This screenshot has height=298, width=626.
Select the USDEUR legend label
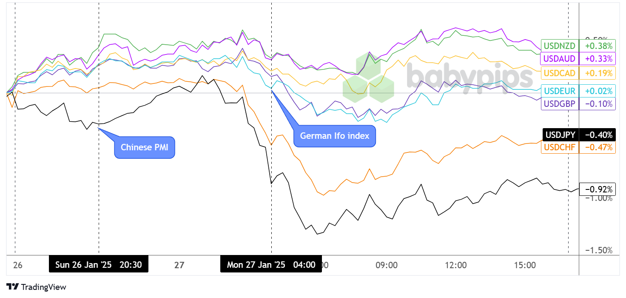click(560, 91)
